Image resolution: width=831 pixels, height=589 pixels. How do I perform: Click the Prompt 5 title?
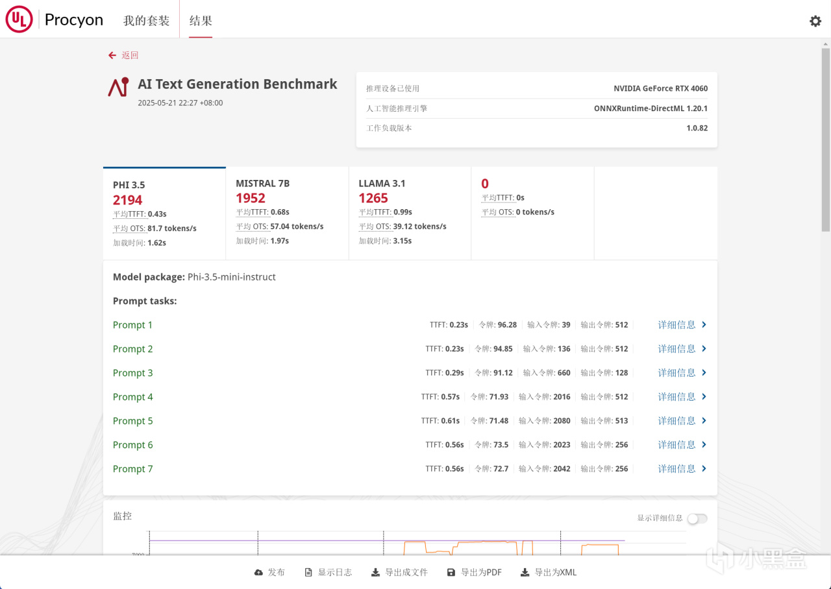132,421
